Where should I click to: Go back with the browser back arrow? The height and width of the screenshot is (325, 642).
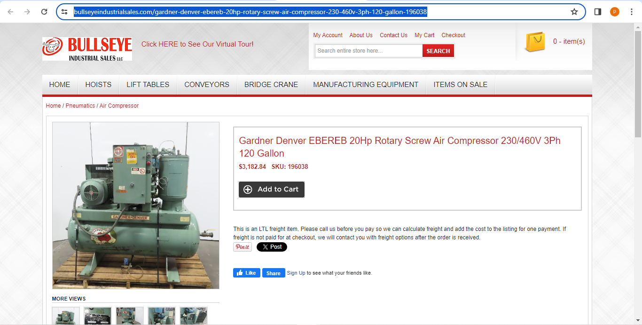(x=10, y=12)
